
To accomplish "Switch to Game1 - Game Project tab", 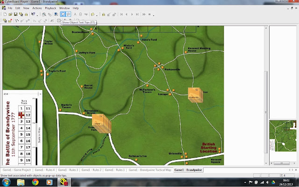I will tap(17, 170).
